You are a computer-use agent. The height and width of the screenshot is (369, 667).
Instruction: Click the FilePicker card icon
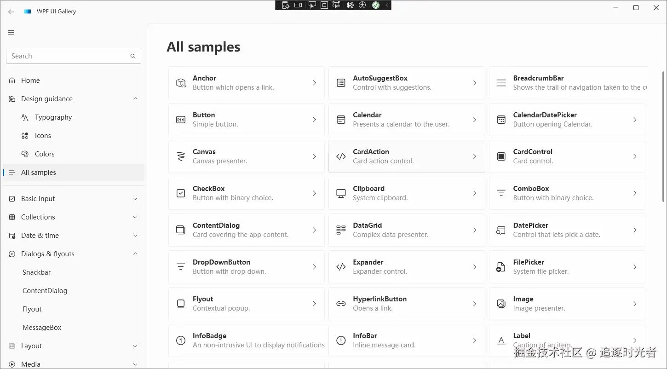pyautogui.click(x=501, y=267)
